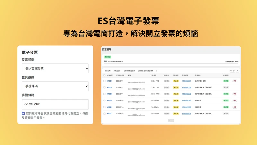Screen dimensions: 257x145
Task: Add a new view with plus icon
Action: tap(157, 71)
